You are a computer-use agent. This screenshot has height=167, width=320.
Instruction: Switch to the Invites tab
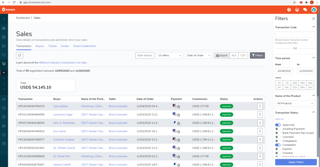[65, 46]
